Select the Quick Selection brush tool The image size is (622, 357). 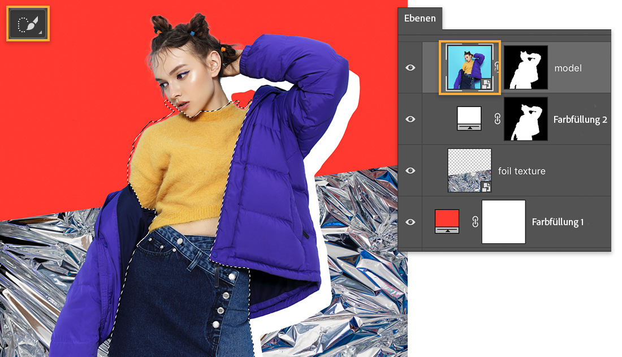click(x=28, y=24)
